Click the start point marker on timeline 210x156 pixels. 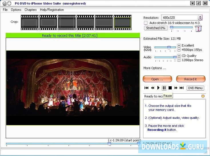tap(109, 144)
